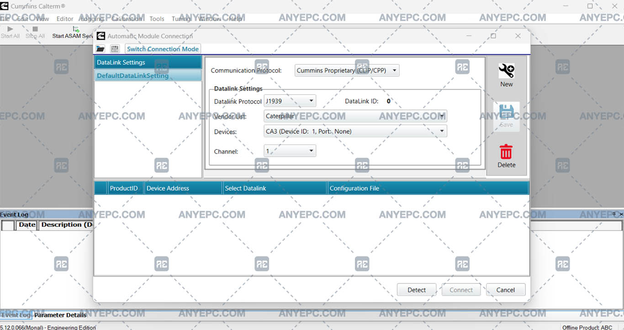Minimize the Automatic Module Connection dialog
Viewport: 624px width, 330px height.
(x=469, y=36)
